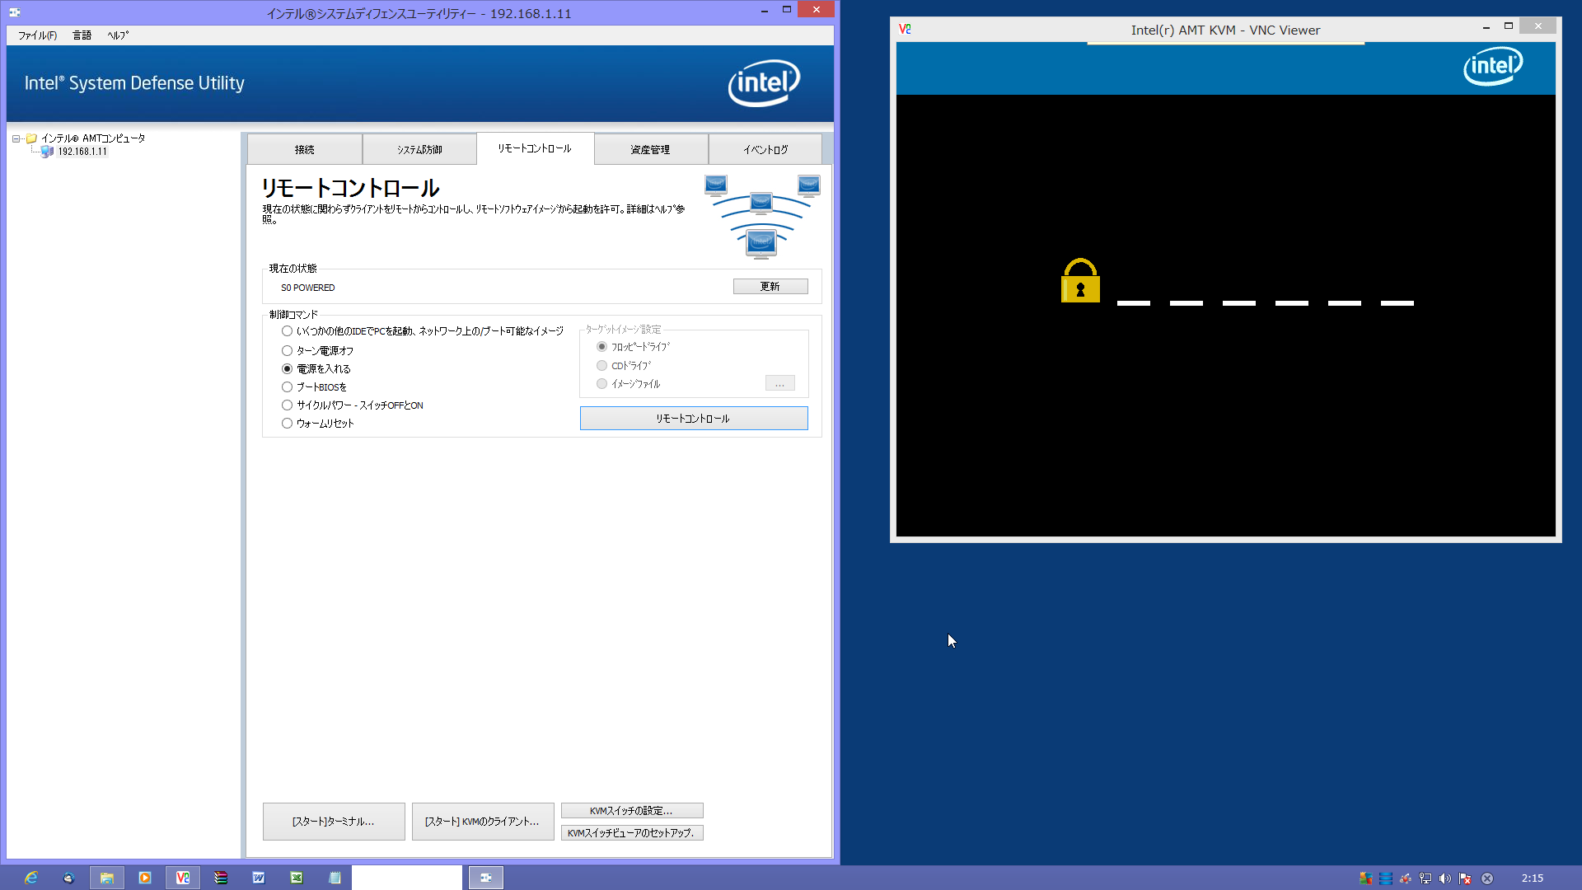Open VNC Viewer from the taskbar
The width and height of the screenshot is (1582, 890).
coord(183,878)
